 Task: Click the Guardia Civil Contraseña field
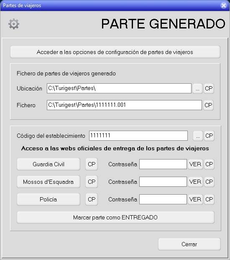(163, 164)
